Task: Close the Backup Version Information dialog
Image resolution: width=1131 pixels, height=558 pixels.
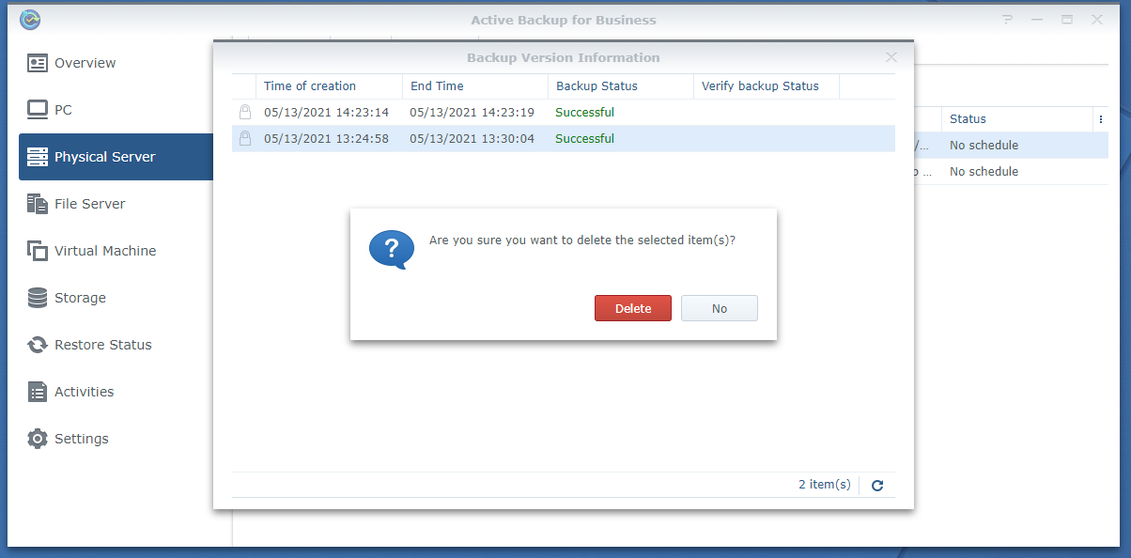Action: tap(891, 57)
